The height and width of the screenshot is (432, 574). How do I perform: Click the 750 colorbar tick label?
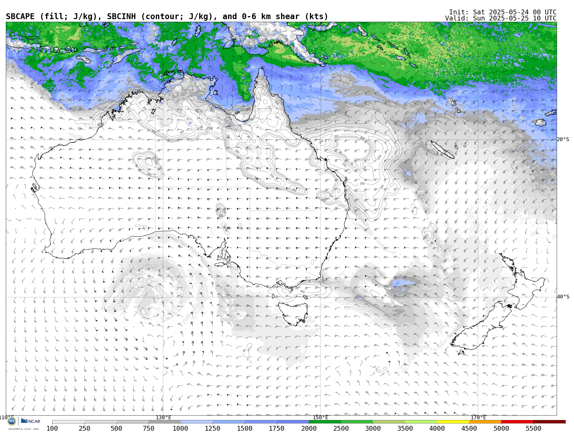click(x=149, y=428)
